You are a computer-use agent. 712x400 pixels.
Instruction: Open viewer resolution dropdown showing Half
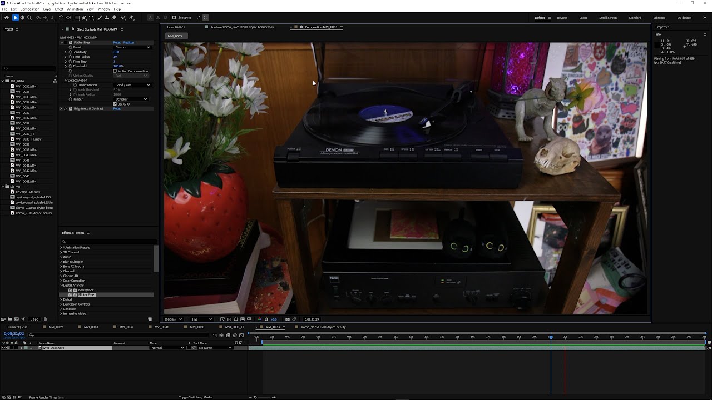[x=202, y=319]
